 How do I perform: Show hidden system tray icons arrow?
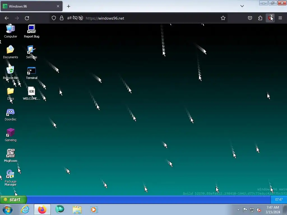coord(238,210)
